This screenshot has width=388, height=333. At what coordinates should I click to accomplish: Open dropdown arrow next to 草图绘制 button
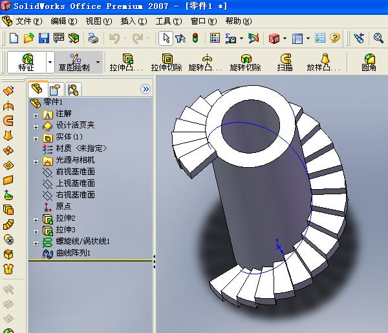[x=98, y=62]
